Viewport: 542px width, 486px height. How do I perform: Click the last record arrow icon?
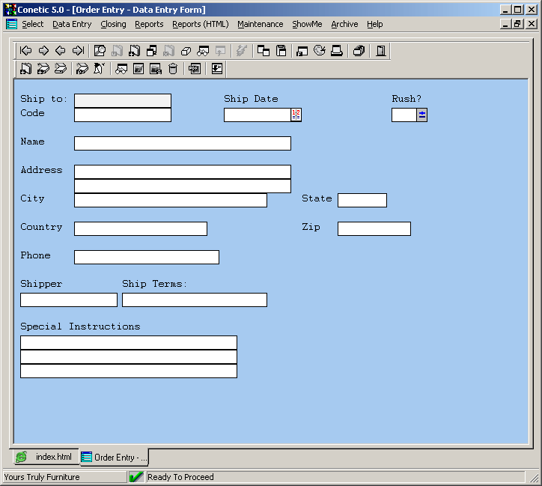tap(78, 51)
